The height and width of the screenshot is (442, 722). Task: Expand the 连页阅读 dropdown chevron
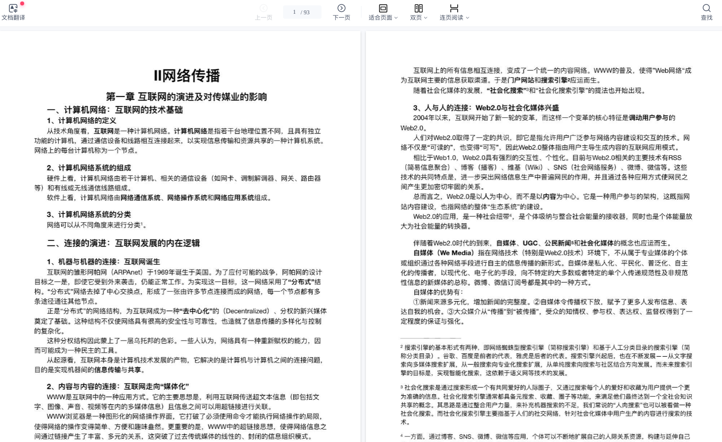click(x=468, y=18)
